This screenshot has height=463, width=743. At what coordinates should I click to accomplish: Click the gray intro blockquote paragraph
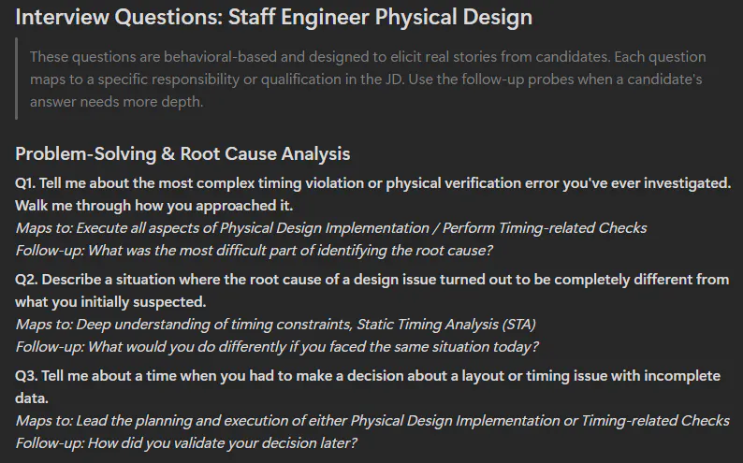365,79
